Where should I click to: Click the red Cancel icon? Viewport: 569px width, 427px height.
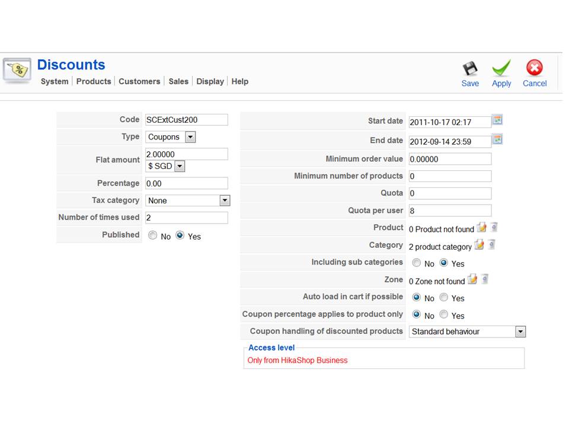click(535, 68)
